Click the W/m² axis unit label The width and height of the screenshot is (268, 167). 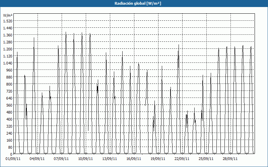[x=8, y=15]
